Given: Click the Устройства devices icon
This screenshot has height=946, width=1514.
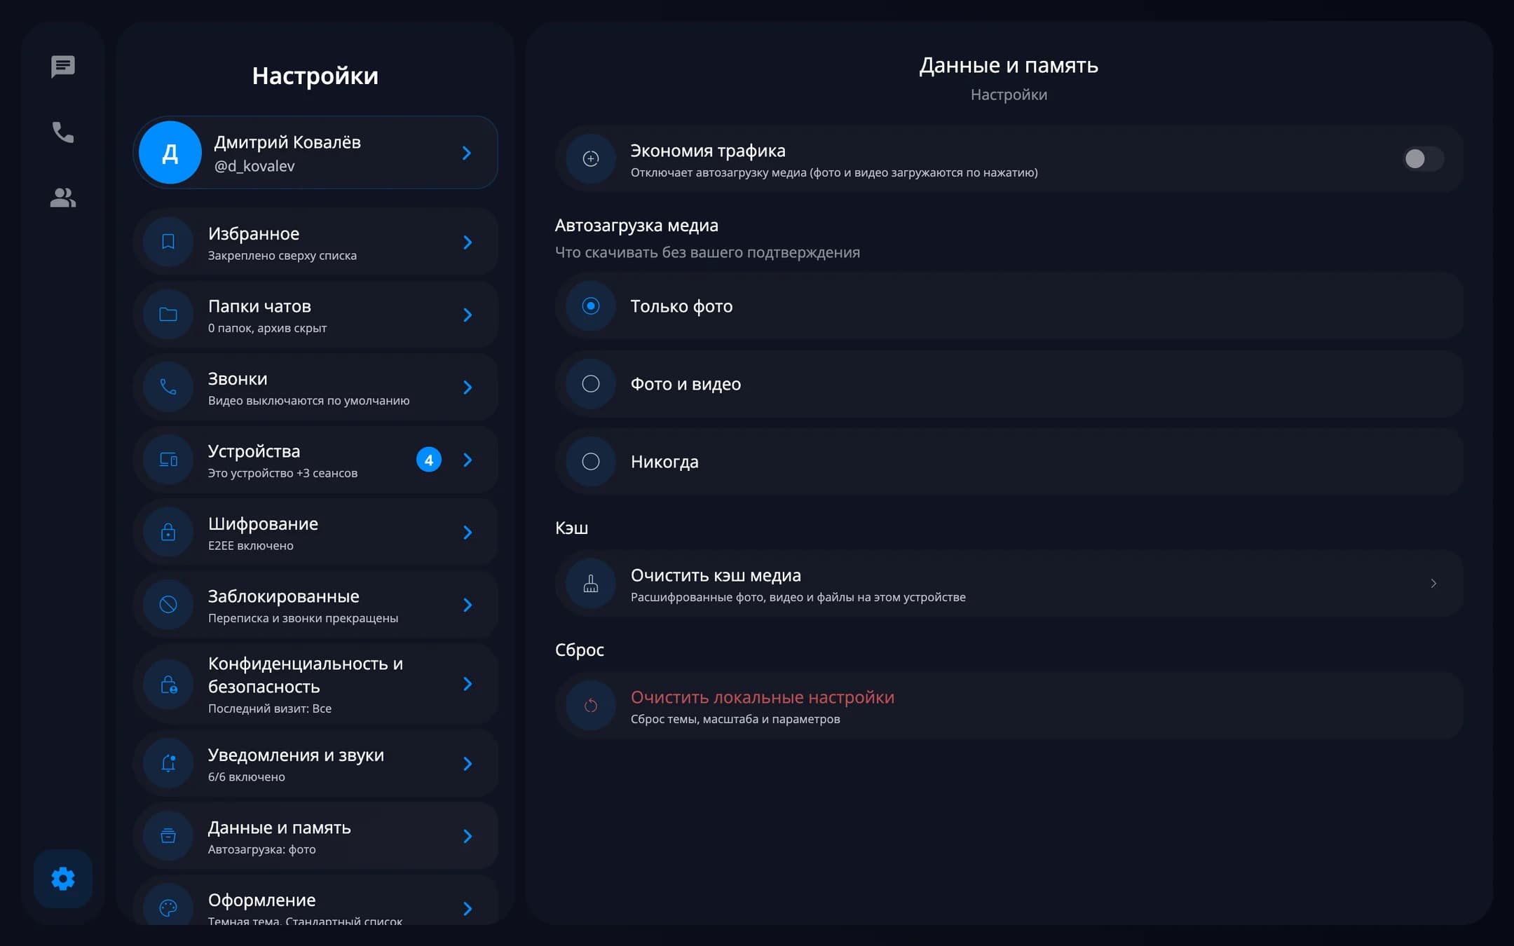Looking at the screenshot, I should (x=168, y=460).
